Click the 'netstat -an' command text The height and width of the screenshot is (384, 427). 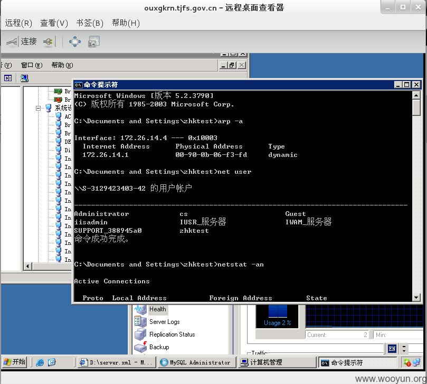point(241,264)
